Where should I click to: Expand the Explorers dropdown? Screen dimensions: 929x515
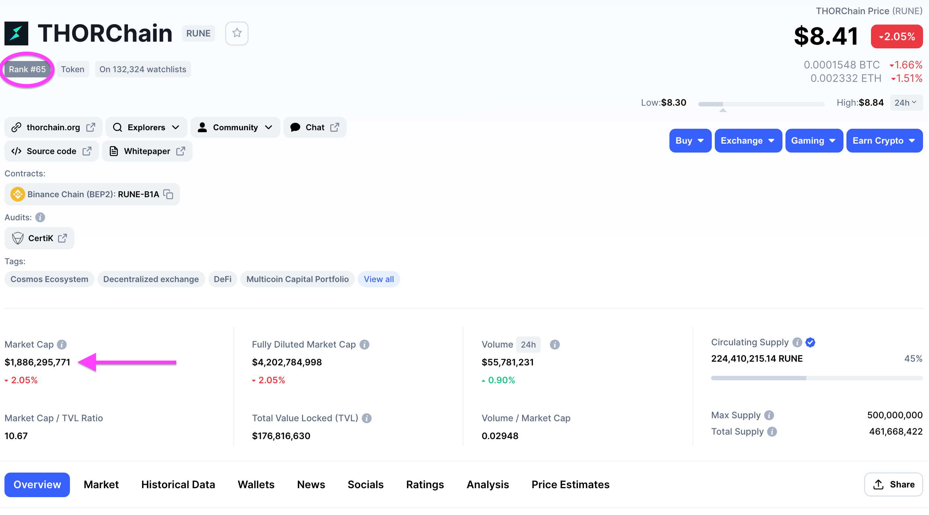pos(147,128)
